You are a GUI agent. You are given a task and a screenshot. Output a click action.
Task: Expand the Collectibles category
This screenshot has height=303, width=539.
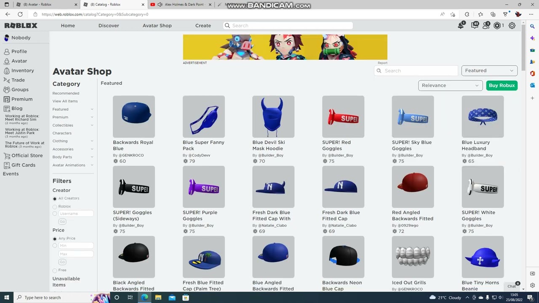[92, 125]
